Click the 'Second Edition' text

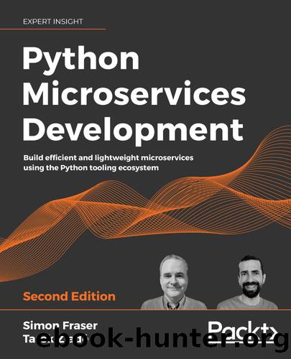point(69,297)
